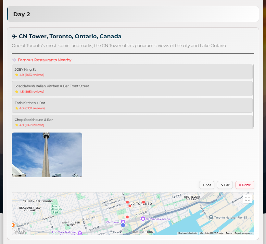
Task: Click the star icon on Chop Steakhouse card
Action: [17, 125]
